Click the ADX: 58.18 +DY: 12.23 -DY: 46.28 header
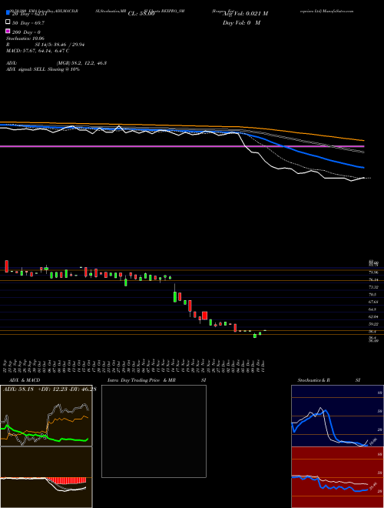The image size is (384, 508). coord(49,389)
